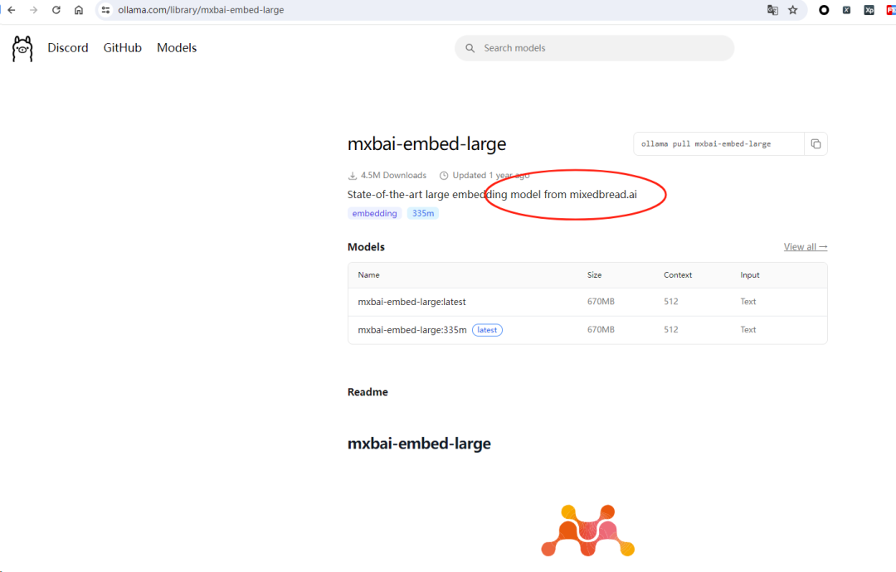
Task: Open the X extension icon
Action: click(x=846, y=10)
